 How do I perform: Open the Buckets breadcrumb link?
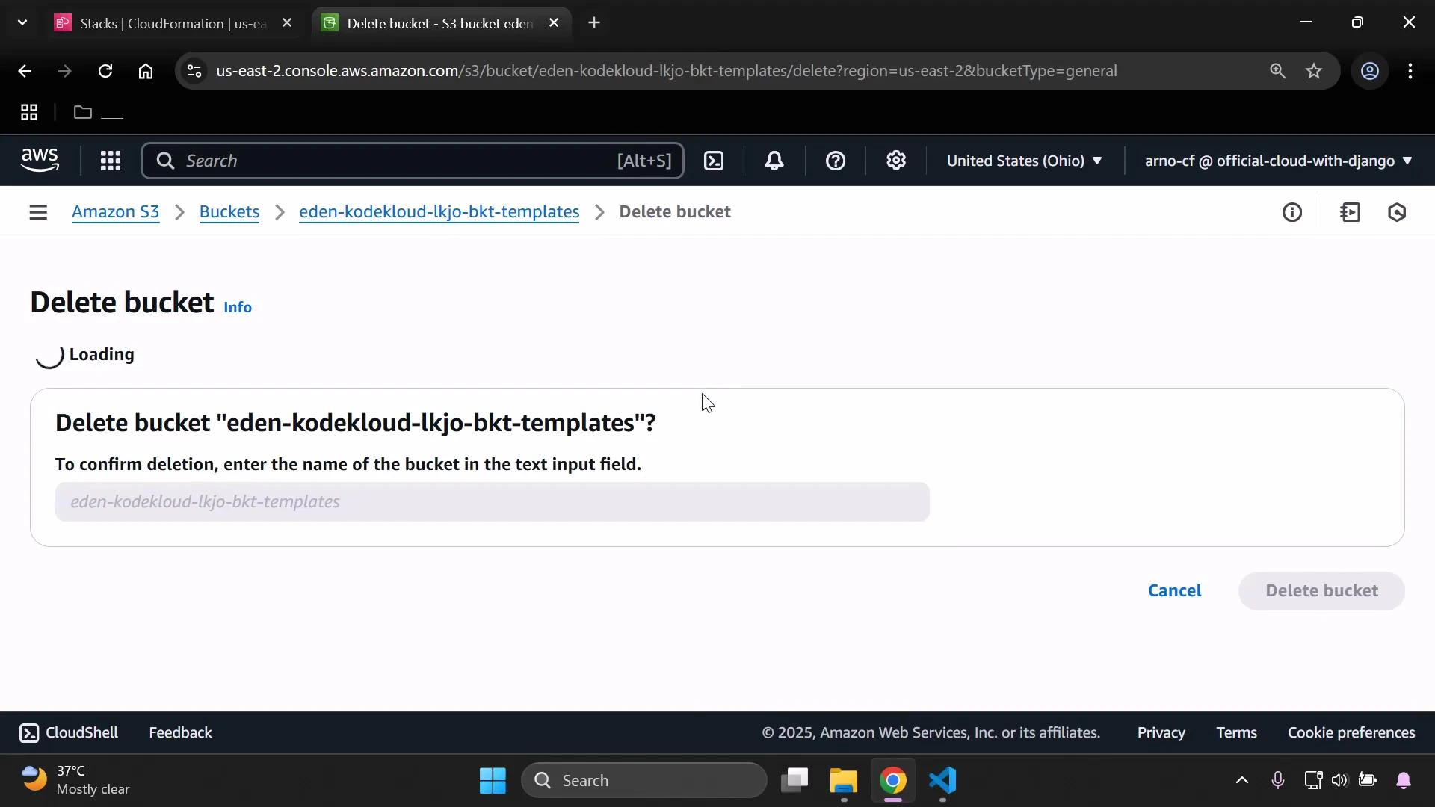(x=229, y=212)
